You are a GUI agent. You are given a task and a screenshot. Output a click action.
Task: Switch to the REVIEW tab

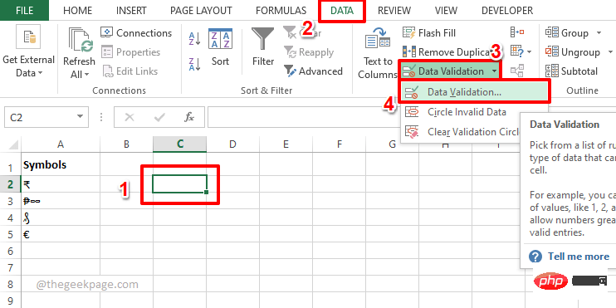click(x=394, y=11)
